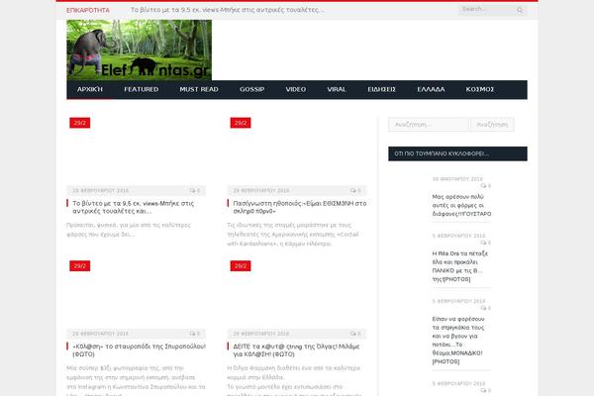Click the ΕΠΙΚΑΙΡΟΤΗΤΑ label
Screen dimensions: 594x396
[x=88, y=10]
